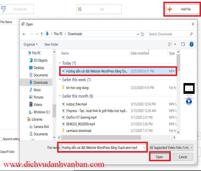201x171 pixels.
Task: Click the sidebar scroll down arrow
Action: 54,137
